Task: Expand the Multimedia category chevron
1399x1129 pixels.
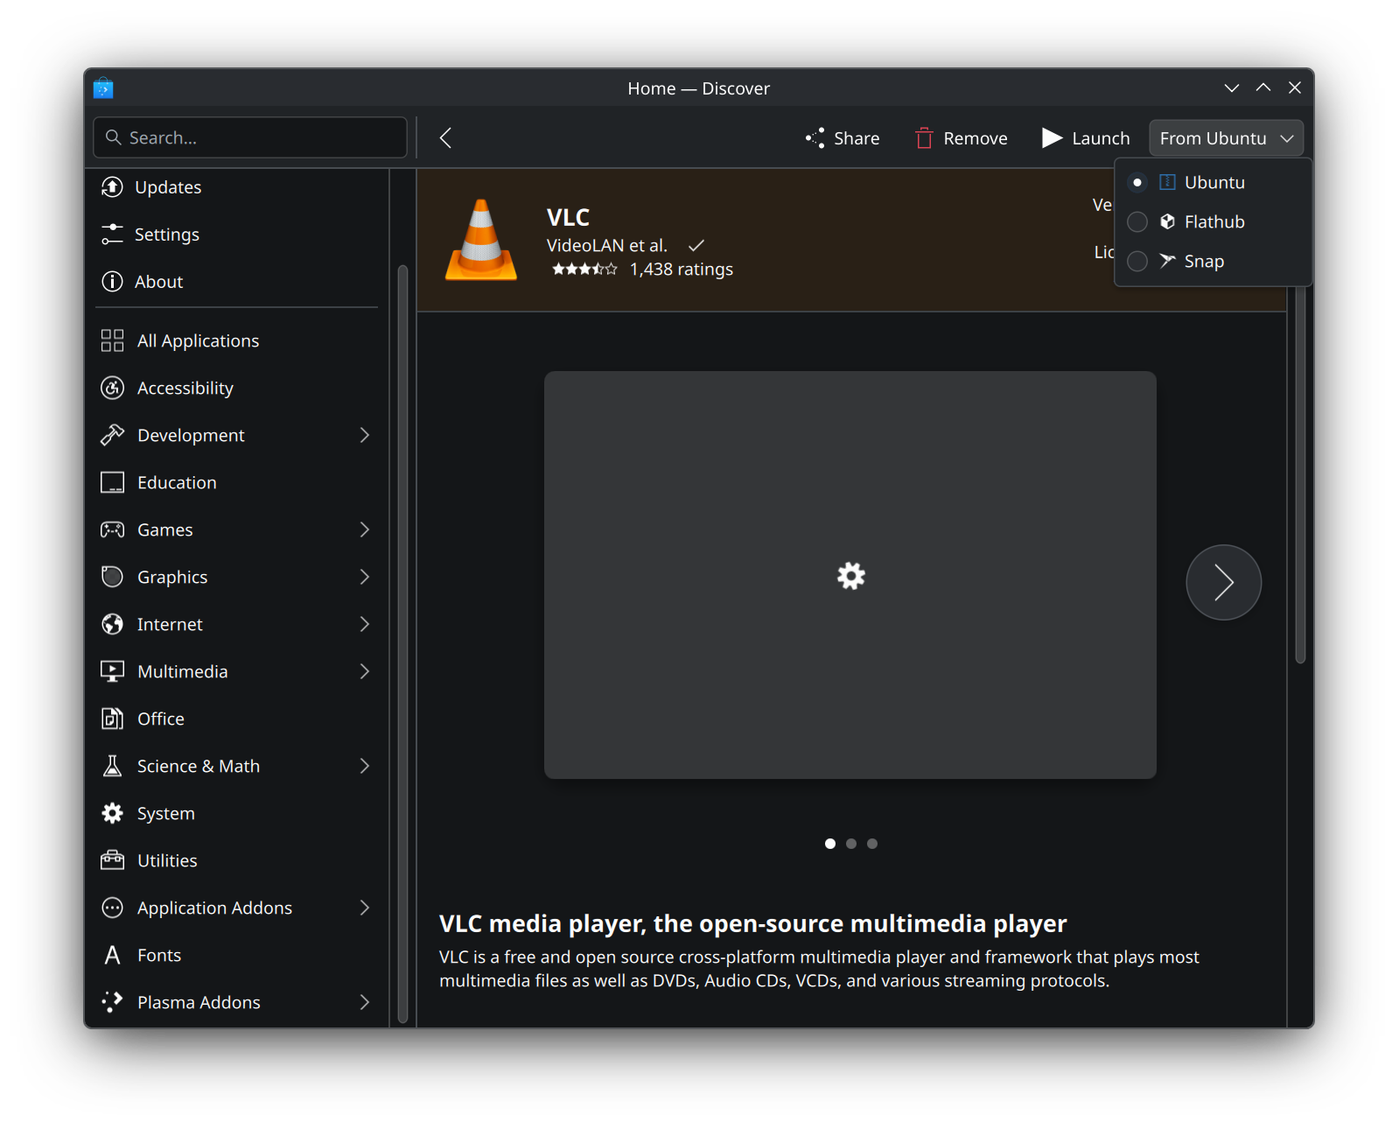Action: pyautogui.click(x=365, y=671)
